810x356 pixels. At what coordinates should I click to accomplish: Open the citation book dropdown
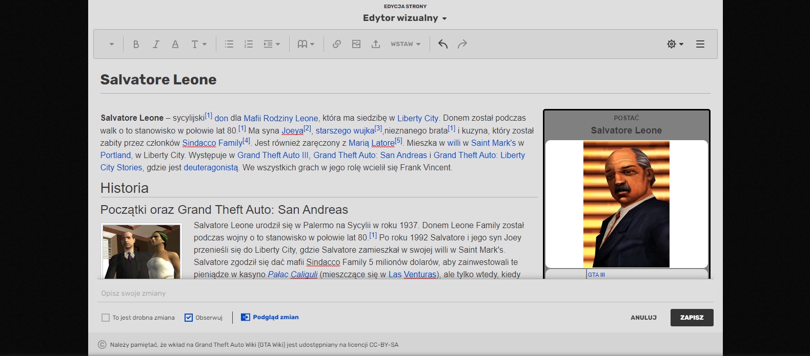coord(306,44)
